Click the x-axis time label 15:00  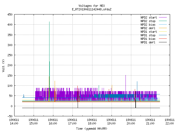pyautogui.click(x=33, y=124)
